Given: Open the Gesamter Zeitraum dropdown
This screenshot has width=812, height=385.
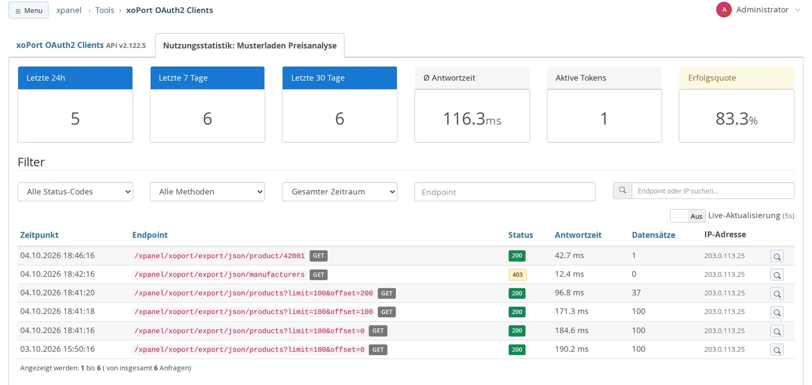Looking at the screenshot, I should point(339,192).
